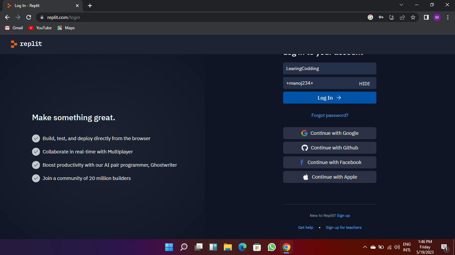This screenshot has width=455, height=255.
Task: Click the Google icon in the address bar
Action: tap(370, 17)
